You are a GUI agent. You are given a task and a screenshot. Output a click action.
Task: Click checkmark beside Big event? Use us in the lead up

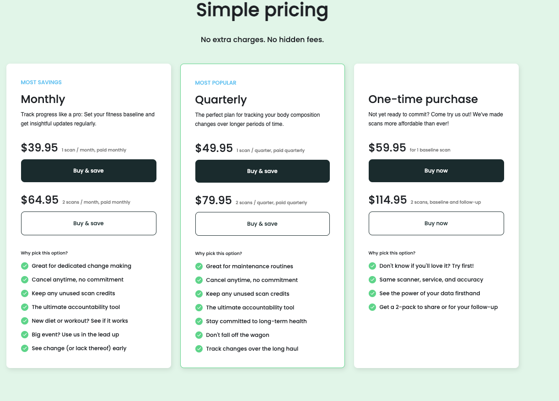tap(25, 335)
